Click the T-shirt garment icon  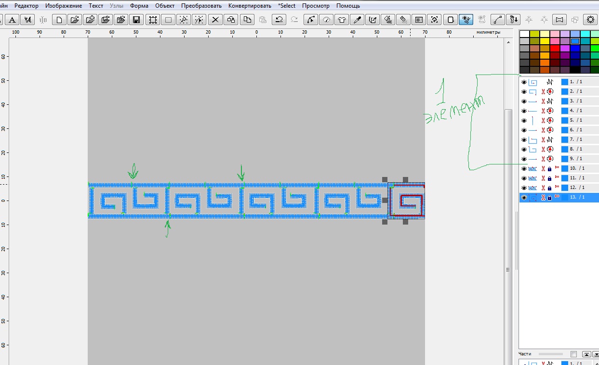tap(342, 20)
